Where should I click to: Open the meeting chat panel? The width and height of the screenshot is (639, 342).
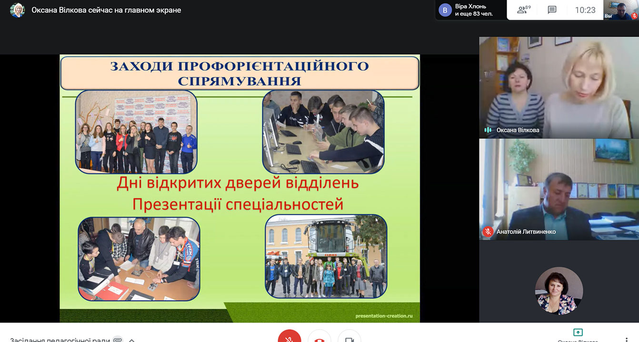coord(552,10)
